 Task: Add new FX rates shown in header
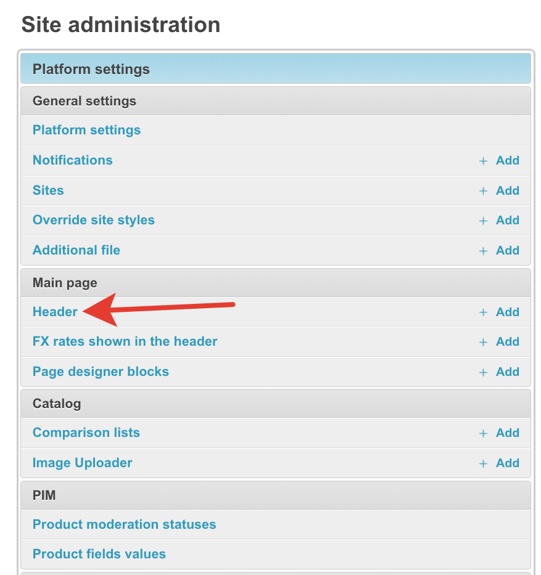[500, 342]
